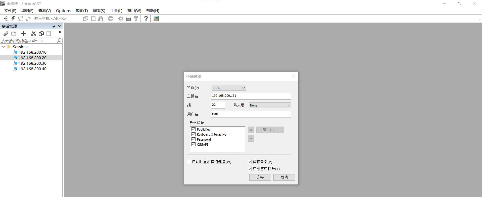Screen dimensions: 482x197
Task: Open the 编辑(E) menu
Action: coord(27,11)
